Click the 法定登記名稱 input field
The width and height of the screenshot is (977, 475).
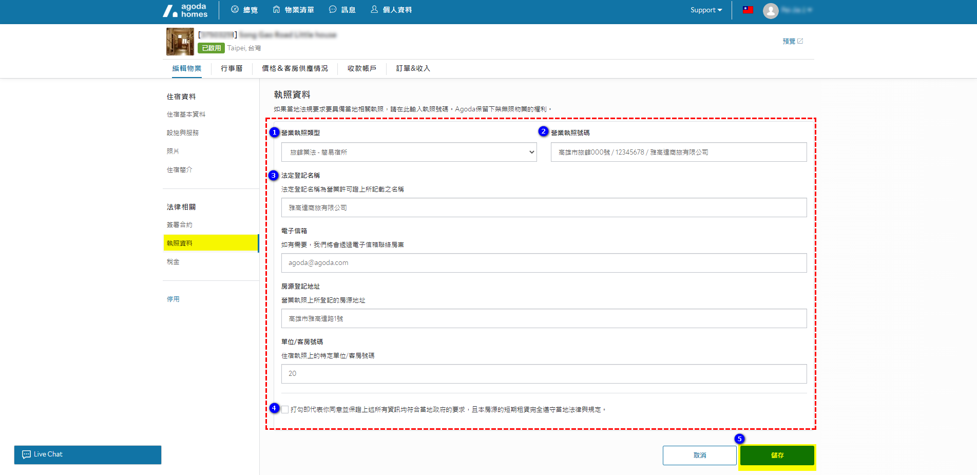pos(544,207)
